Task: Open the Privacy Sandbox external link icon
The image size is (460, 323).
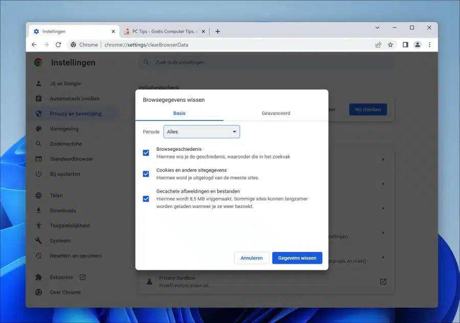Action: (383, 282)
